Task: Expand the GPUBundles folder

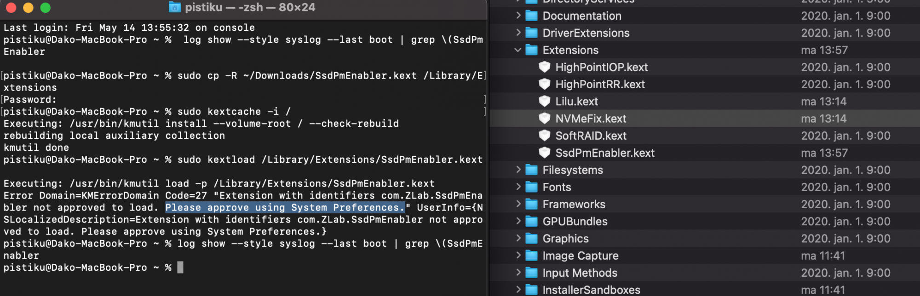Action: (518, 222)
